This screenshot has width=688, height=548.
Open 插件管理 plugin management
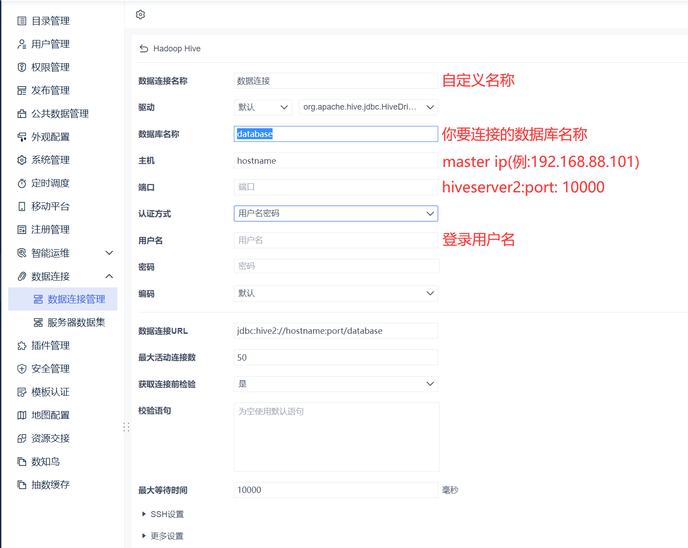pos(21,345)
